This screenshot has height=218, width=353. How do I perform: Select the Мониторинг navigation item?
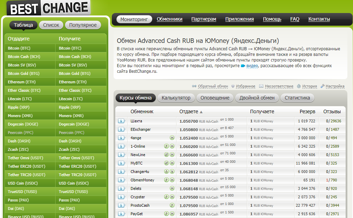click(134, 19)
